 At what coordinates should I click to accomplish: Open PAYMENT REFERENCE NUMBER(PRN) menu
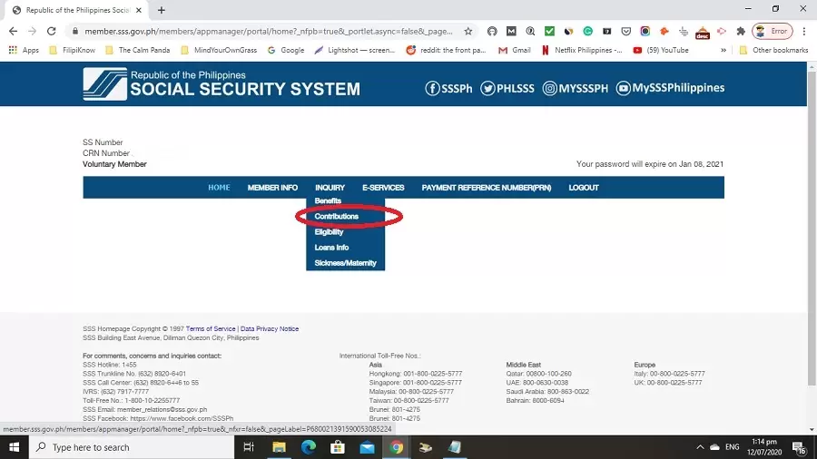point(487,188)
